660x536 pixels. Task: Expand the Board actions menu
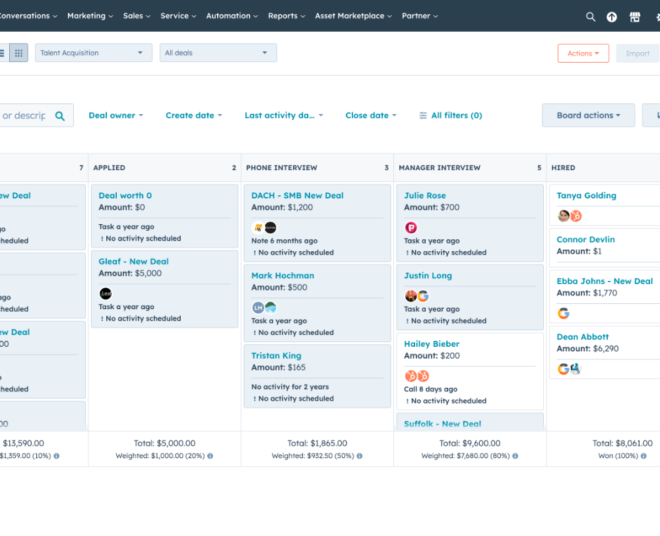tap(588, 115)
